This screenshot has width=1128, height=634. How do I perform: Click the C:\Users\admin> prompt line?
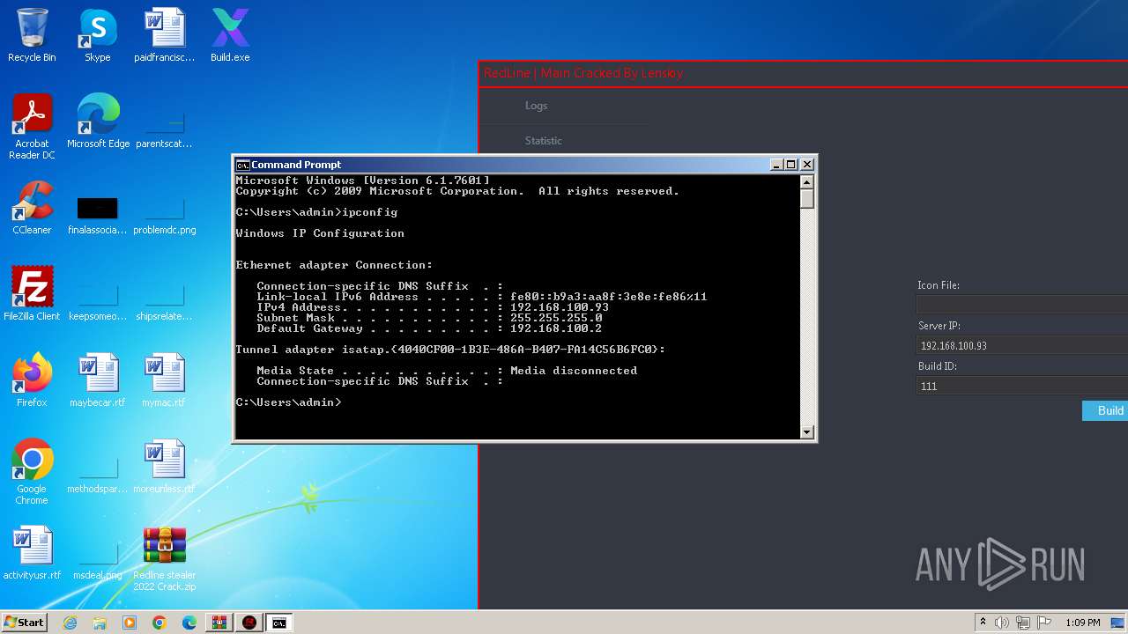point(288,402)
